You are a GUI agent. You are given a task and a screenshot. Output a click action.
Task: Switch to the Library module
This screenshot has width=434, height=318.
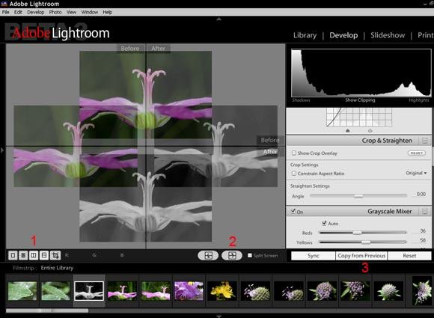tap(305, 35)
